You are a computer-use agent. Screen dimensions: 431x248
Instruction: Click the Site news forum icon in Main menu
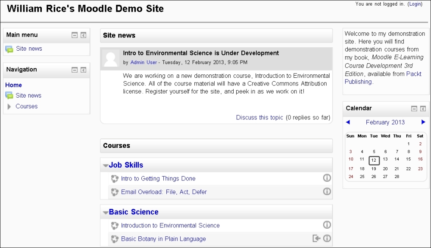tap(9, 49)
